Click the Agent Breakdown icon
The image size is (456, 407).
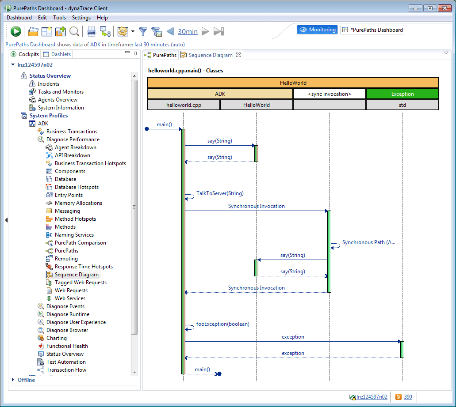tap(49, 147)
